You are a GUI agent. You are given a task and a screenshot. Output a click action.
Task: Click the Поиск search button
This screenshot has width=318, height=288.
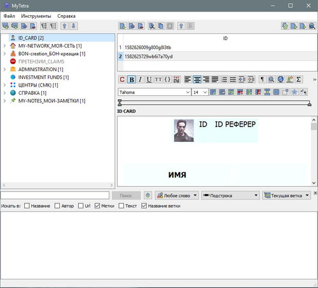tap(126, 195)
